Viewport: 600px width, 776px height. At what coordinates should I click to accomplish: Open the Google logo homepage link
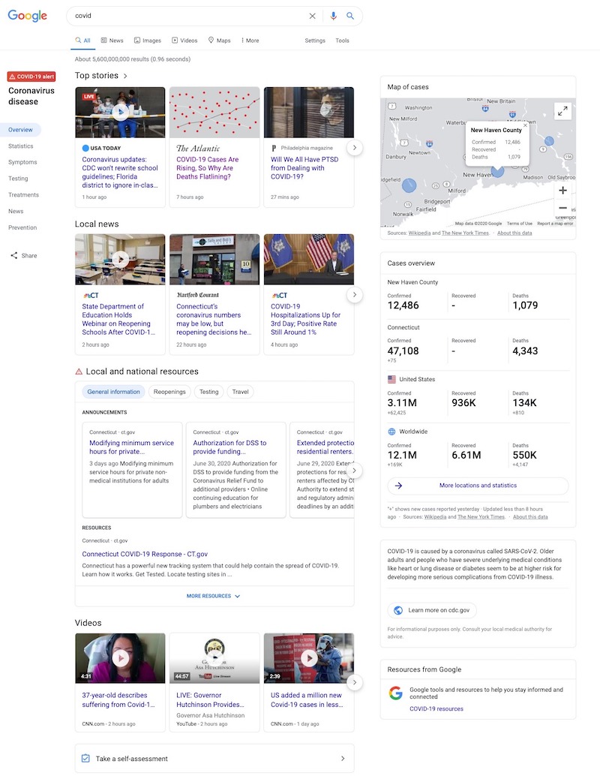28,15
